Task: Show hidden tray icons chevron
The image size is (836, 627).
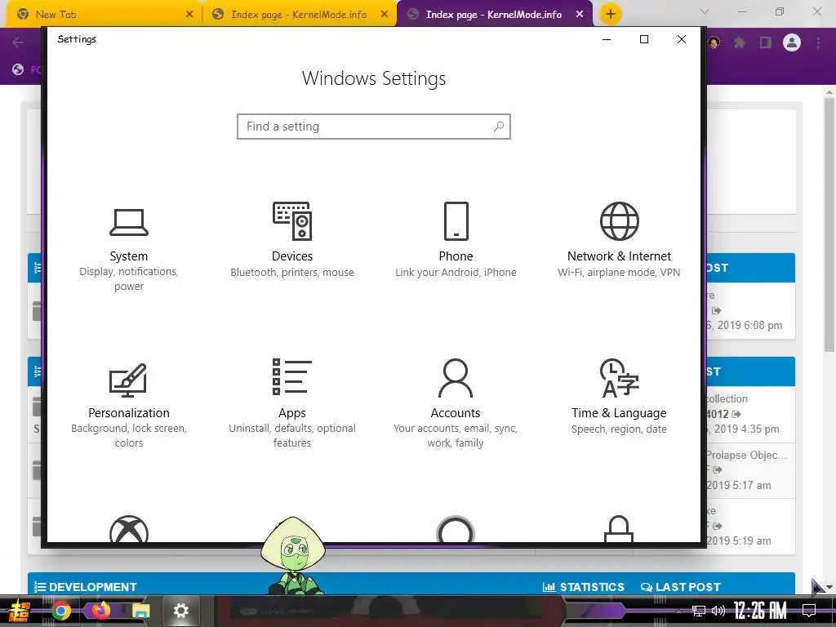Action: tap(678, 611)
